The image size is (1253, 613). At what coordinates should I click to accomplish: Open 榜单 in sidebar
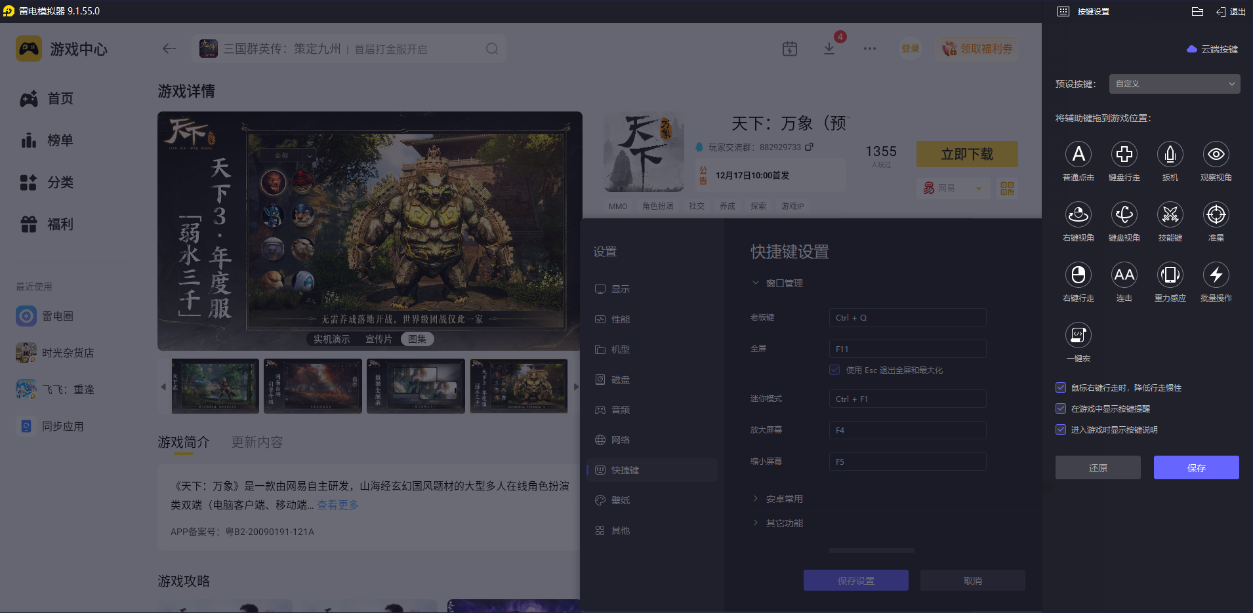click(47, 140)
